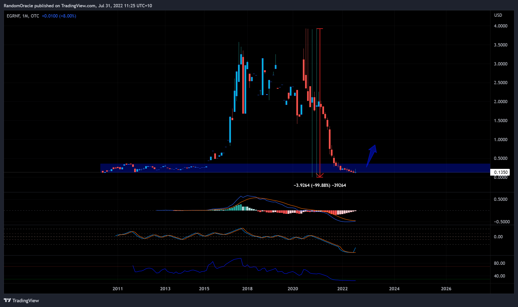Viewport: 518px width, 307px height.
Task: Click the 1.5000 price axis label
Action: click(x=500, y=121)
